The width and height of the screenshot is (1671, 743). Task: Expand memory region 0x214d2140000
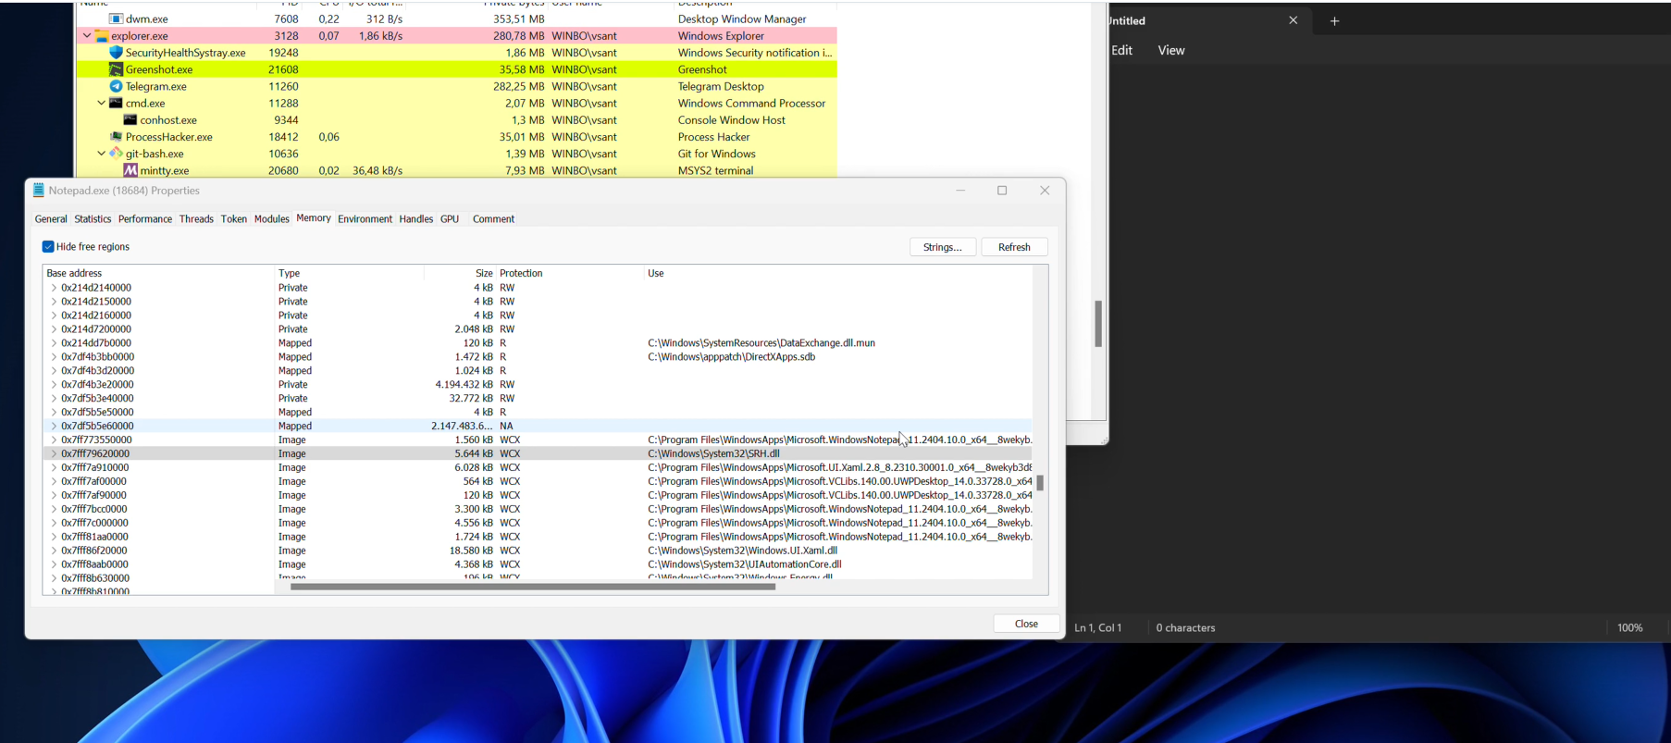pyautogui.click(x=54, y=288)
